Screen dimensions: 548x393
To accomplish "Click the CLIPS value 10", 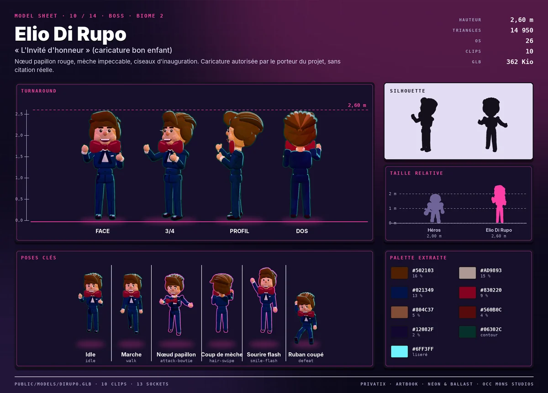I will (x=529, y=51).
